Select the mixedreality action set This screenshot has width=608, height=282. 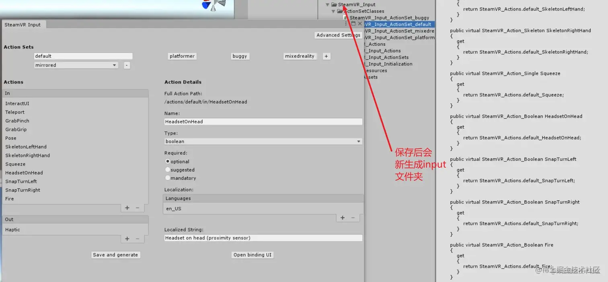click(x=300, y=56)
